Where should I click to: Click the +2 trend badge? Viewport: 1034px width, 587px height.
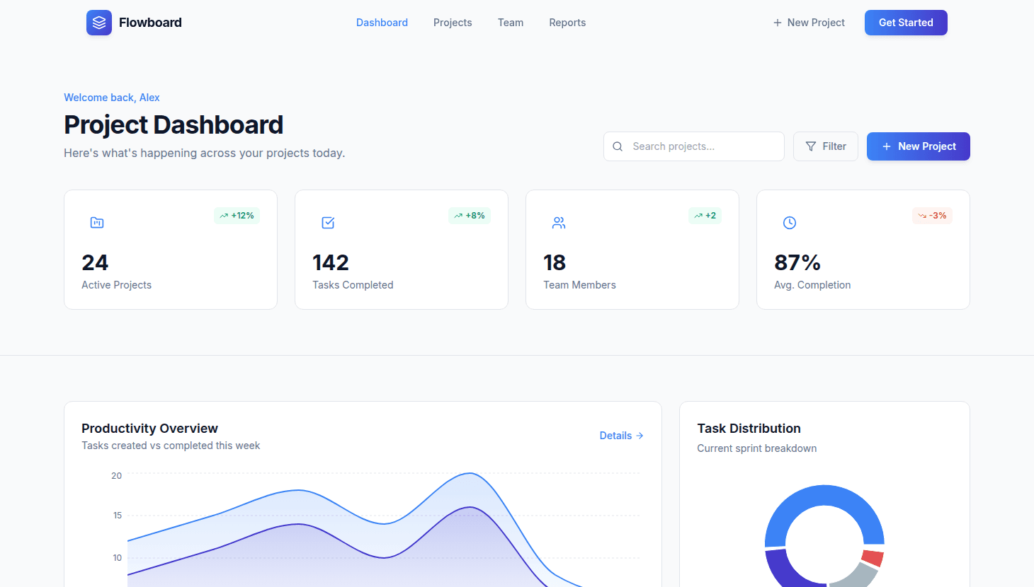(705, 216)
